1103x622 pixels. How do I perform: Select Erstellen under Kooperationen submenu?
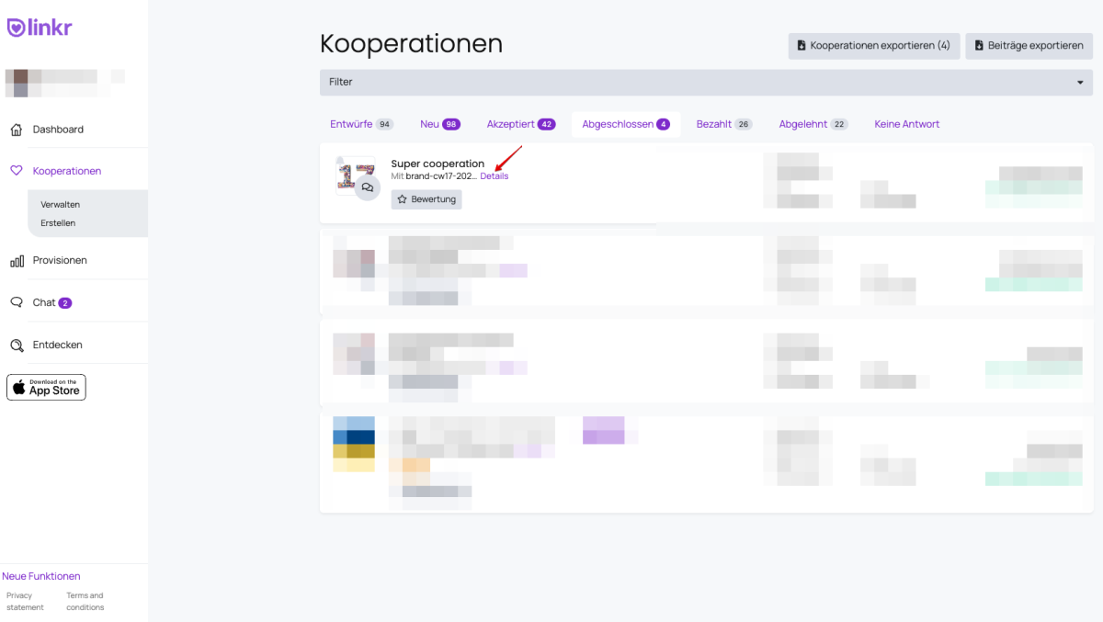(x=58, y=223)
